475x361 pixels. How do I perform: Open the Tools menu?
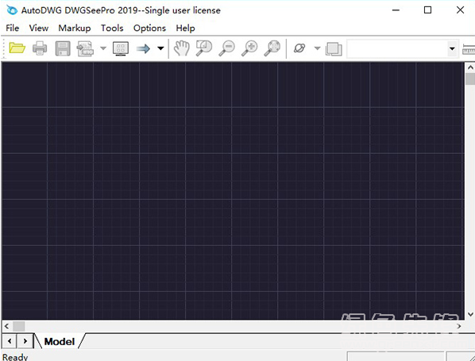coord(112,28)
